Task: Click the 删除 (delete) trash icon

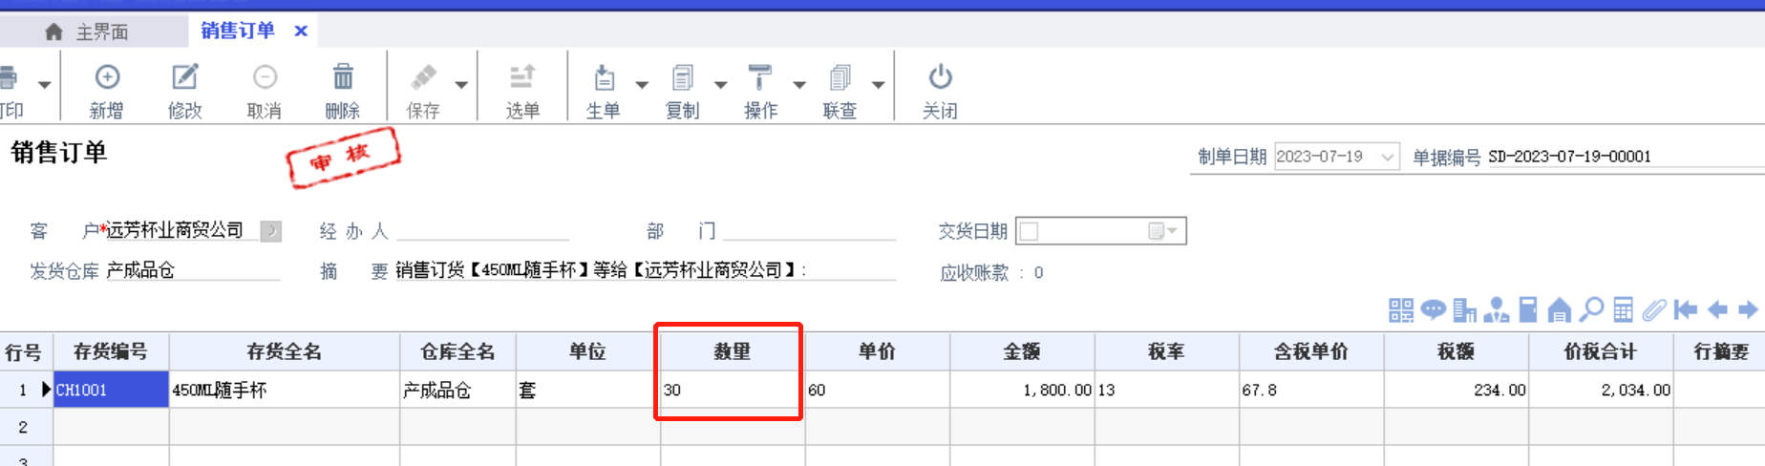Action: (343, 76)
